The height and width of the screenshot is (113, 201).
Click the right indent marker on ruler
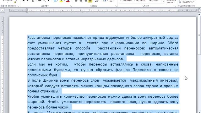[178, 11]
